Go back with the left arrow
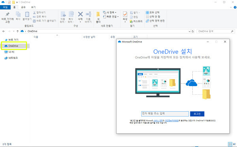This screenshot has height=147, width=237. coord(4,31)
